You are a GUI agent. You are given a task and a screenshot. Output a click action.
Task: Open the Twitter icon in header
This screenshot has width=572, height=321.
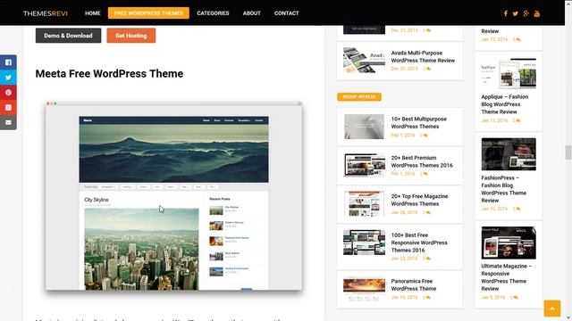click(x=515, y=13)
